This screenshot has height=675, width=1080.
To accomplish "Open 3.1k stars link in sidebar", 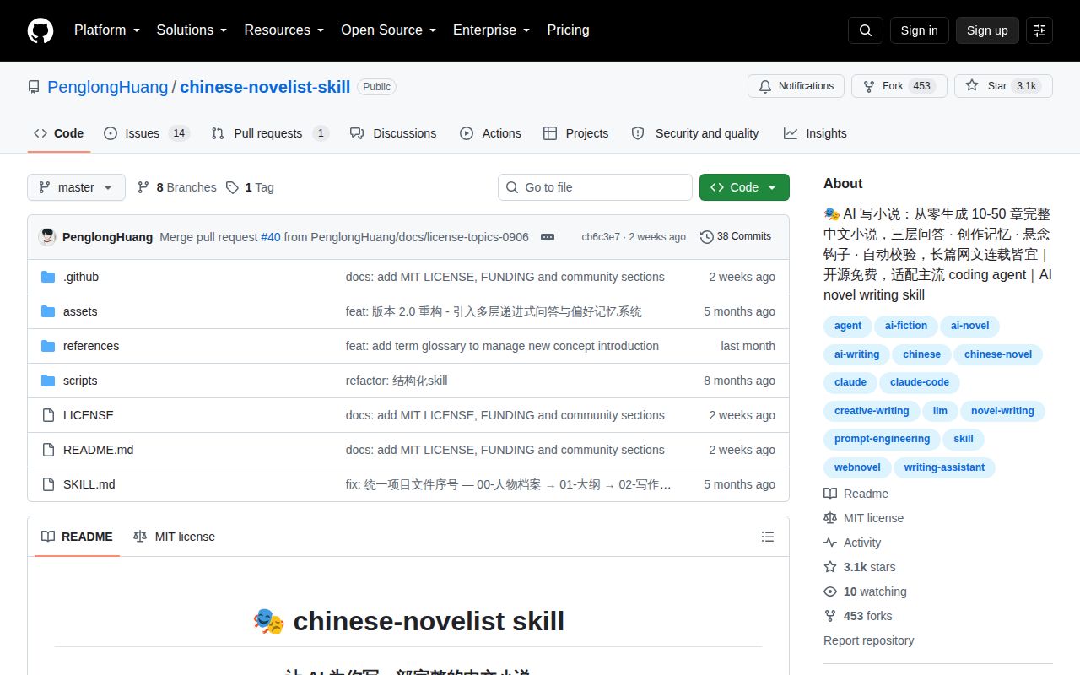I will (x=860, y=567).
